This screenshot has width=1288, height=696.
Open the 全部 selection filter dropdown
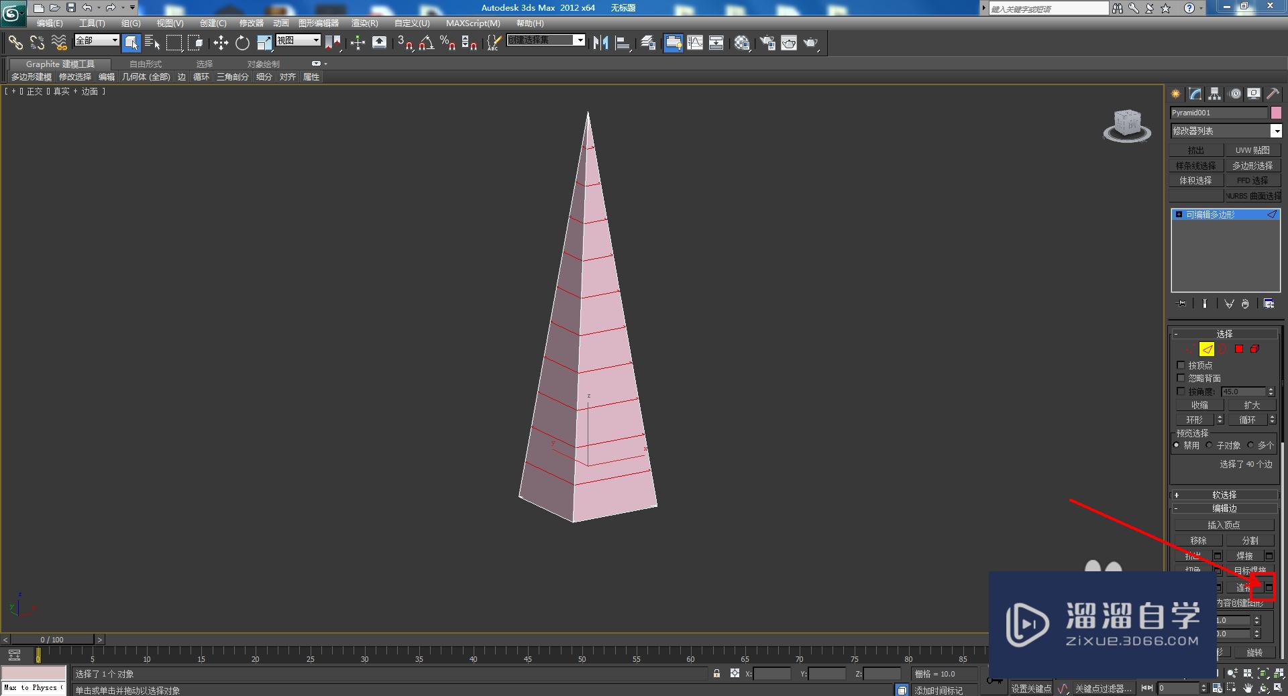pyautogui.click(x=97, y=41)
